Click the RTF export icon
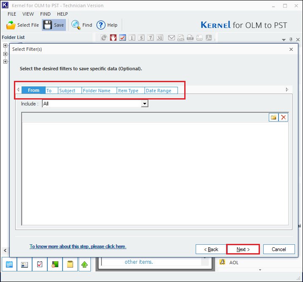This screenshot has width=303, height=282. coord(199,38)
